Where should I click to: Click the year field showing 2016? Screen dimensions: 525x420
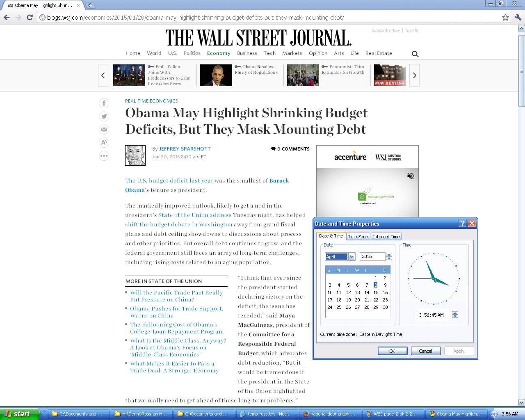point(373,256)
